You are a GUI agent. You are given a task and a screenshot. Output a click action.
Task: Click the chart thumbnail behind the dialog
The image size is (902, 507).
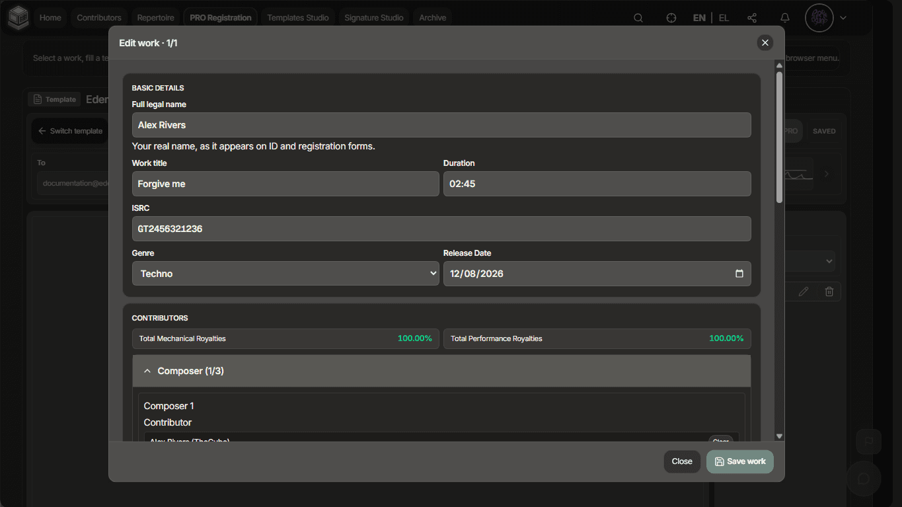[x=798, y=175]
